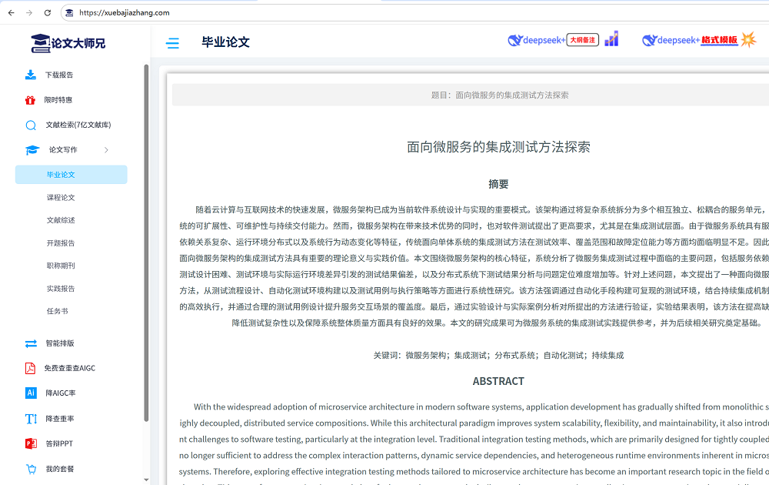Click the defense PPT icon

pyautogui.click(x=31, y=443)
